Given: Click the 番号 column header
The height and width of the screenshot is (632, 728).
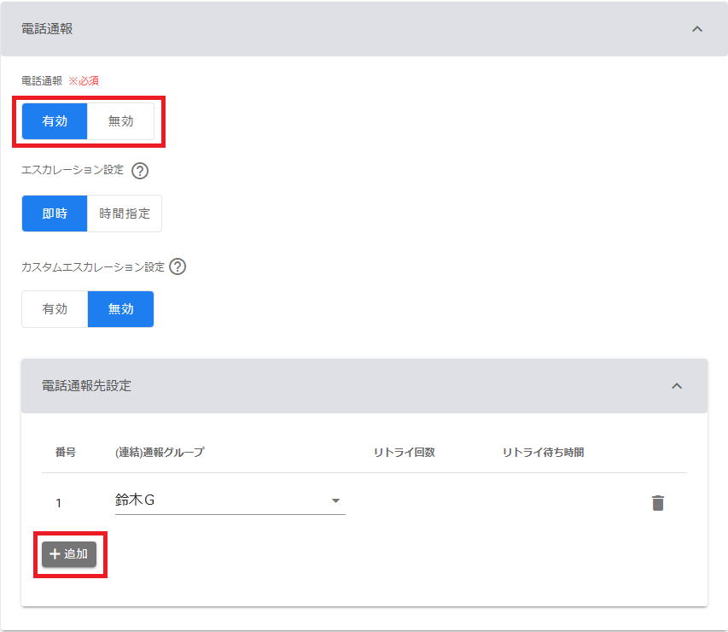Looking at the screenshot, I should pos(66,453).
